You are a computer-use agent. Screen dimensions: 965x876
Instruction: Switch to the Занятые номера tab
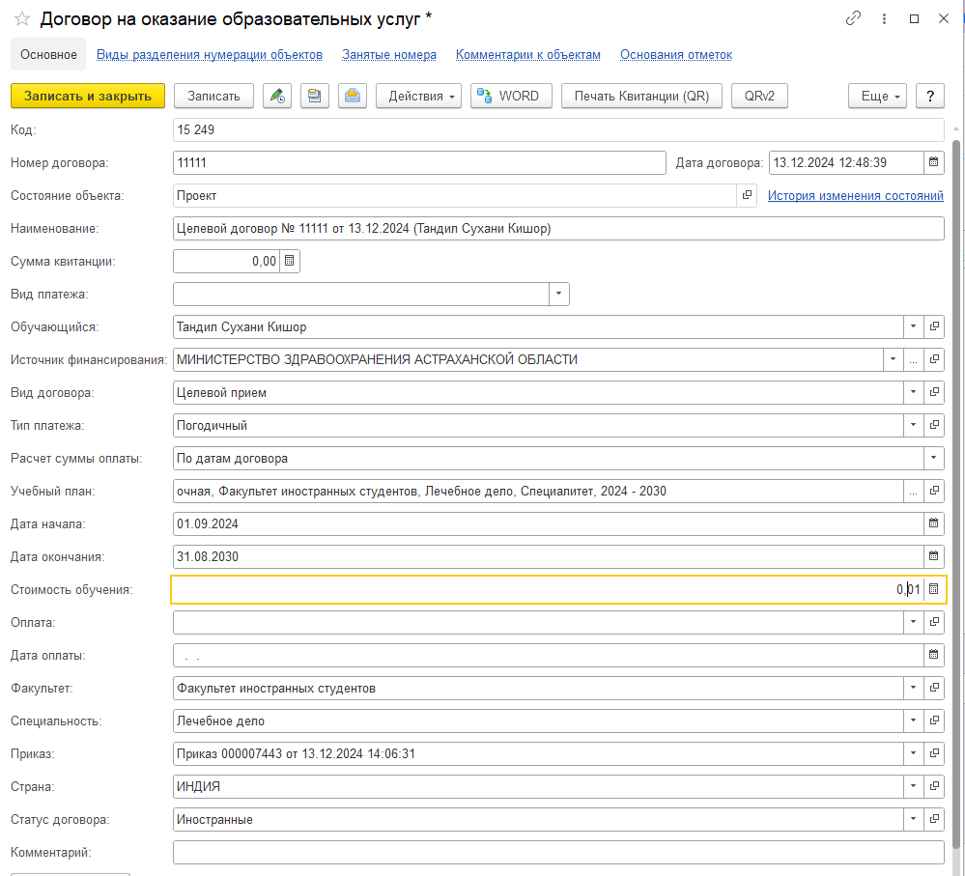click(x=388, y=55)
